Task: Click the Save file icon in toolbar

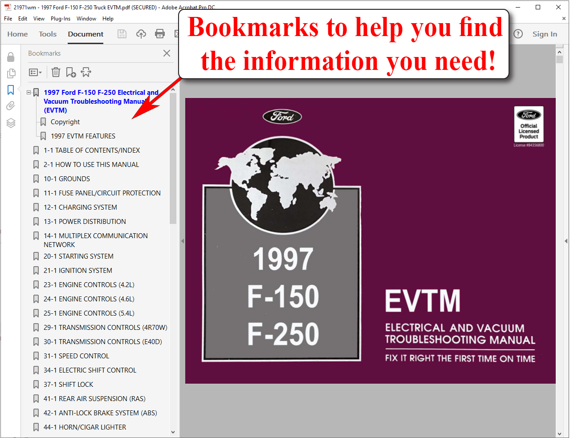Action: [x=122, y=34]
